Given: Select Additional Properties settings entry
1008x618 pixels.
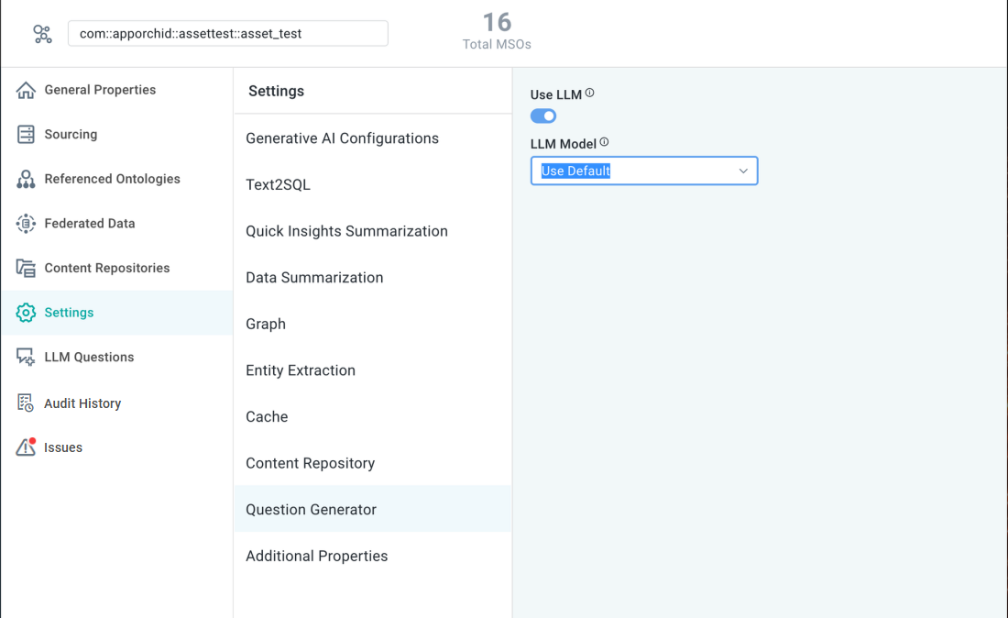Looking at the screenshot, I should pyautogui.click(x=316, y=556).
